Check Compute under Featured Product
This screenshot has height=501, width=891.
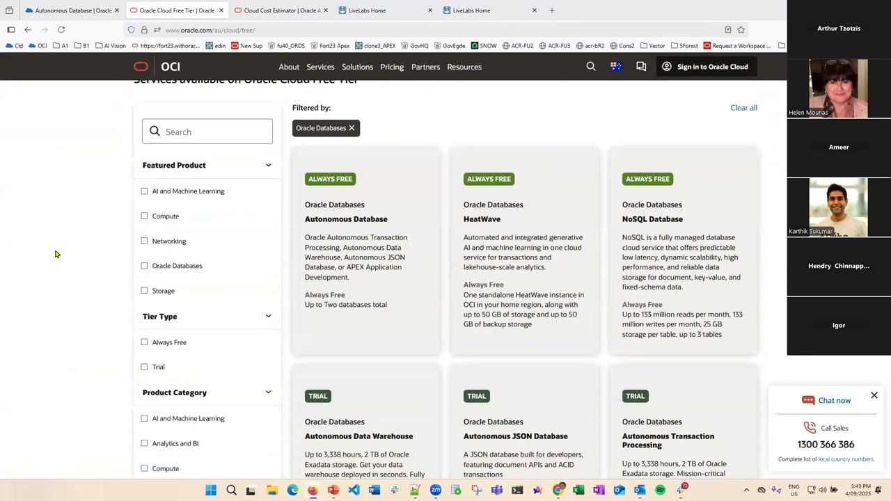tap(144, 216)
